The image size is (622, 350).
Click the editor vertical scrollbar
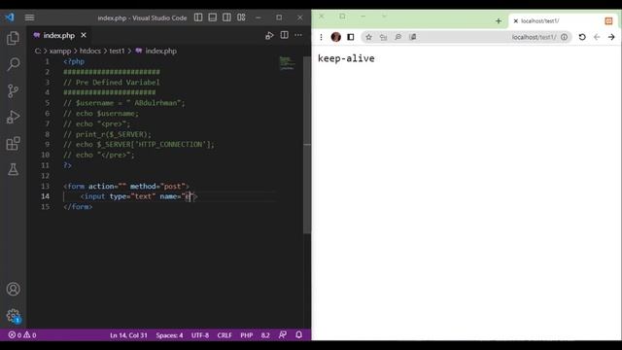[x=307, y=145]
